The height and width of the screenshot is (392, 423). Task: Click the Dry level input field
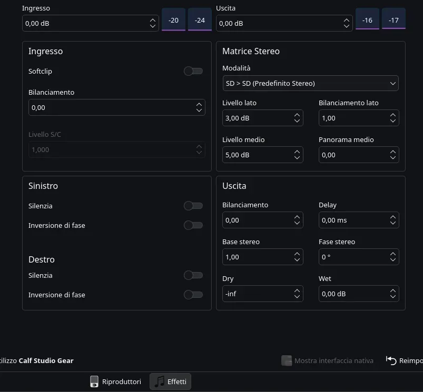[256, 294]
